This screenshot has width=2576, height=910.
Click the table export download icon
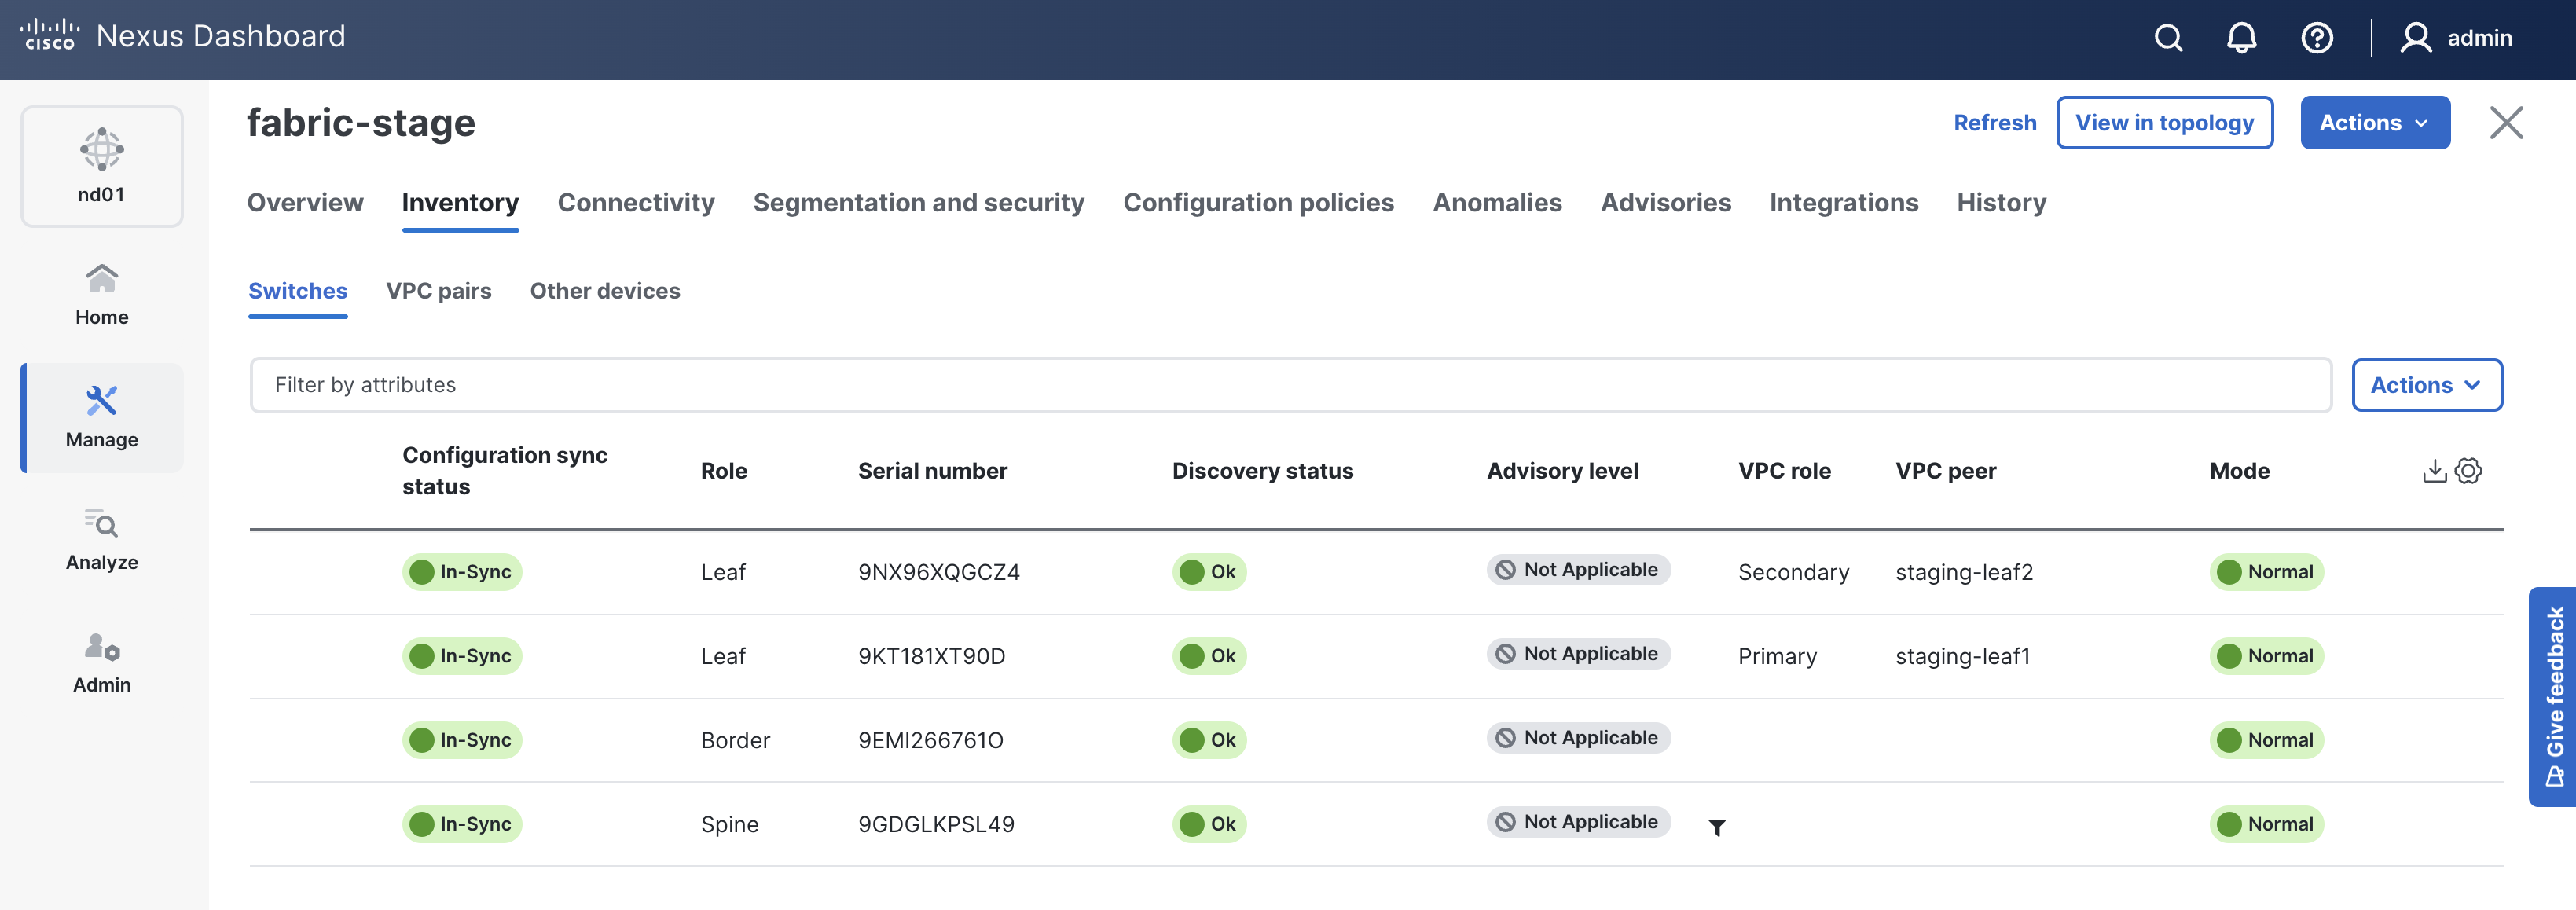[x=2434, y=471]
